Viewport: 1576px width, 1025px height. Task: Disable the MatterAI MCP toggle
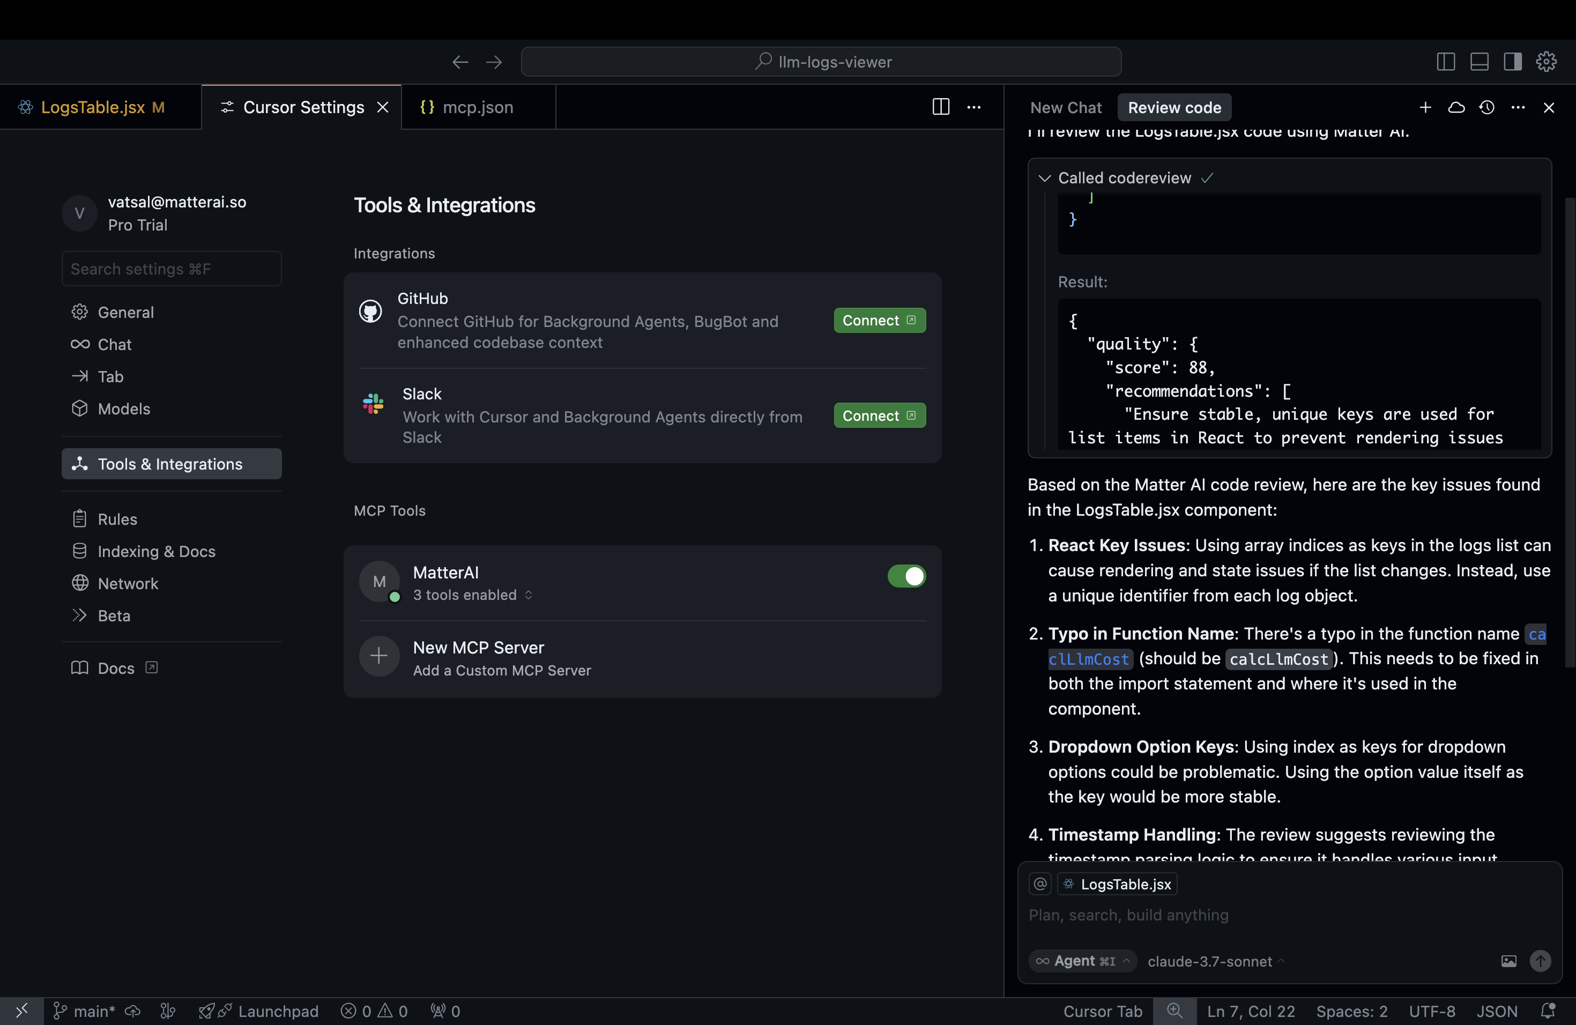pos(906,576)
